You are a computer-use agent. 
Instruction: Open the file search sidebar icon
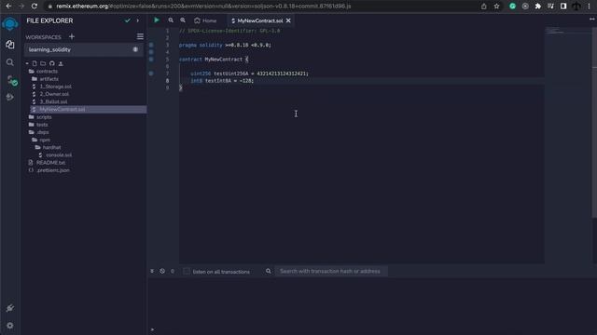tap(10, 62)
